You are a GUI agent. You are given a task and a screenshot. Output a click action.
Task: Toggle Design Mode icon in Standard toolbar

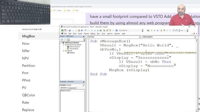click(x=101, y=30)
